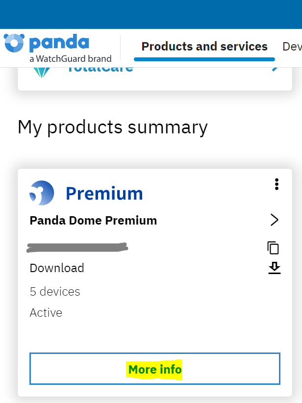
Task: Open the partially visible Devices tab
Action: click(292, 47)
